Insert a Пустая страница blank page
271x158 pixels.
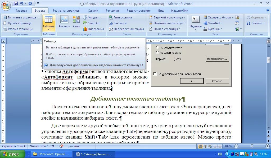[17, 23]
